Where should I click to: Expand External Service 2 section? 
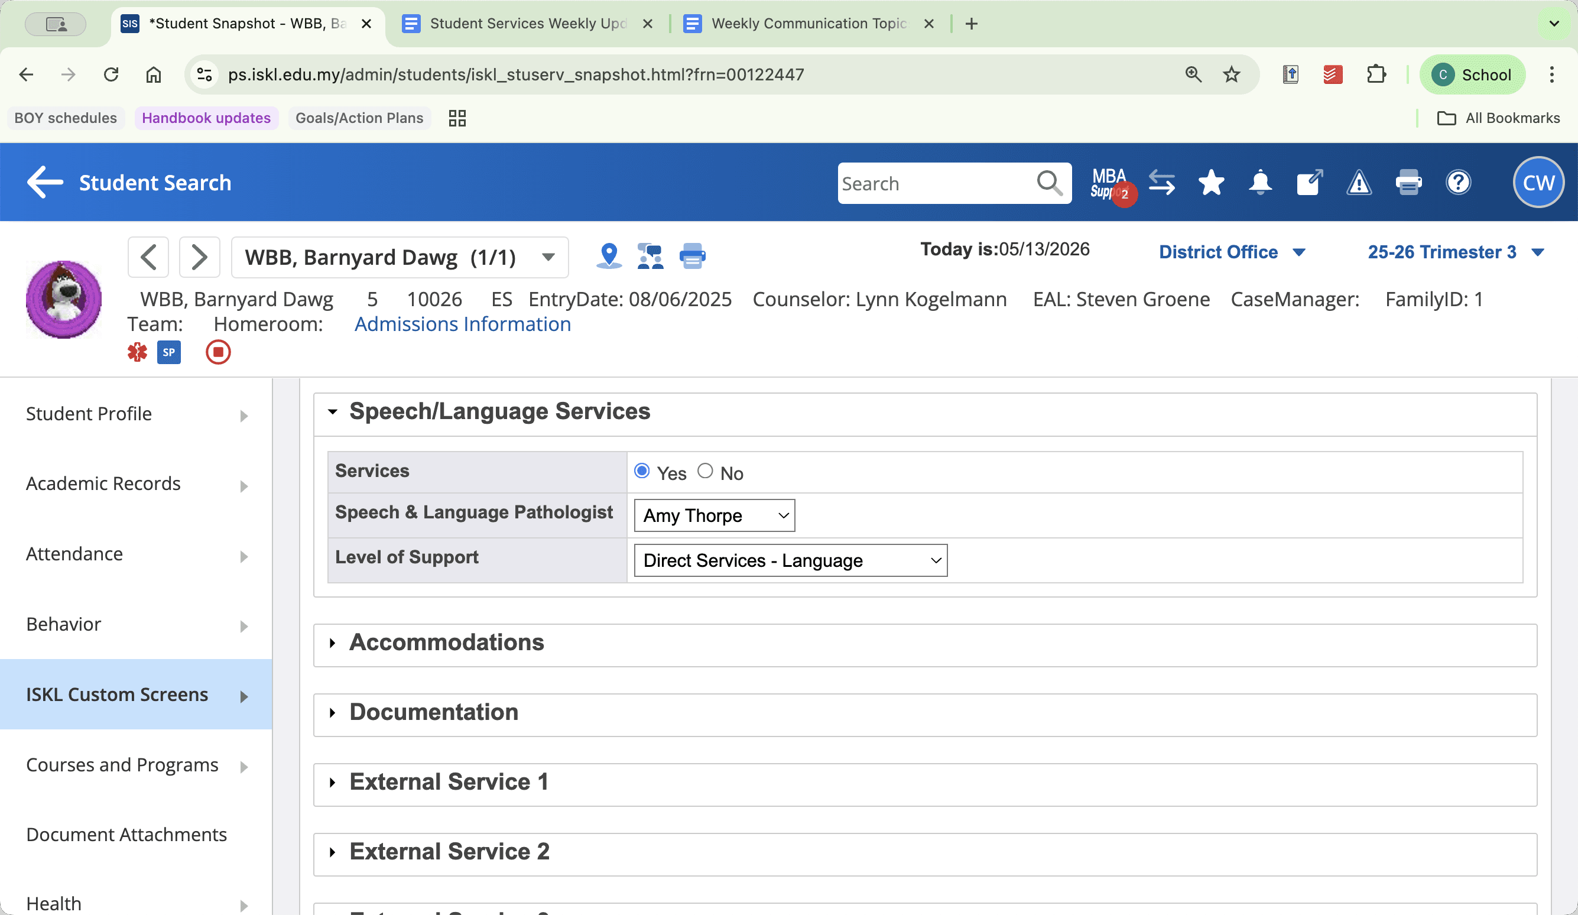coord(333,852)
